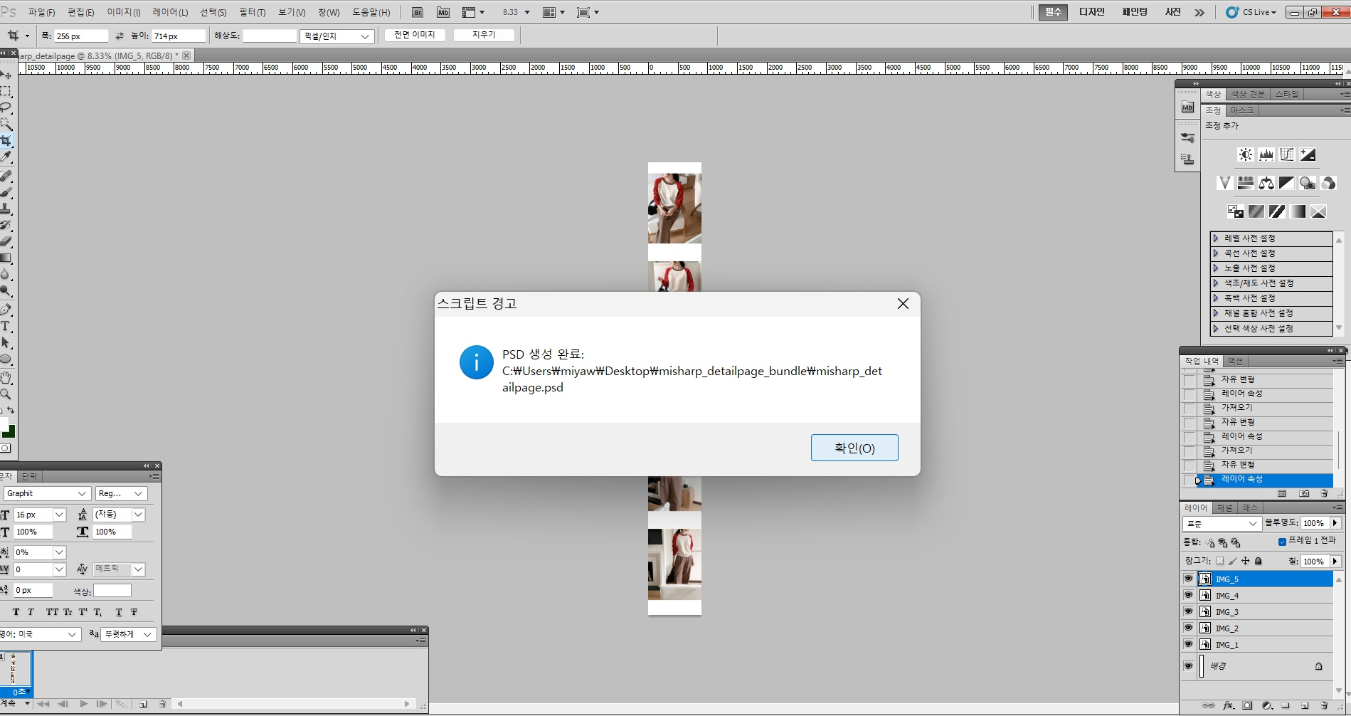The width and height of the screenshot is (1351, 716).
Task: Hide the IMG_3 layer
Action: point(1188,611)
